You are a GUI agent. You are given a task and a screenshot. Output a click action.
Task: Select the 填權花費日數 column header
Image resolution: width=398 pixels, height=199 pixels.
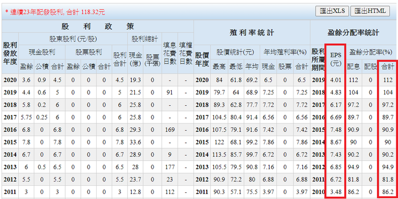tap(186, 53)
